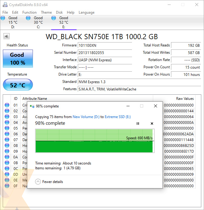Click raw value 0000000111448 of row 07
This screenshot has height=210, width=204.
coord(179,140)
